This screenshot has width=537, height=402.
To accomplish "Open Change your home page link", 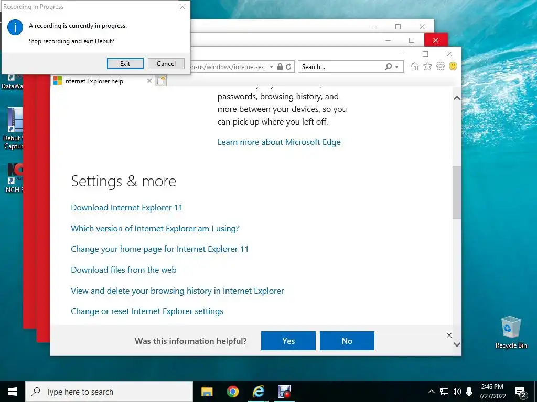I will pos(159,249).
